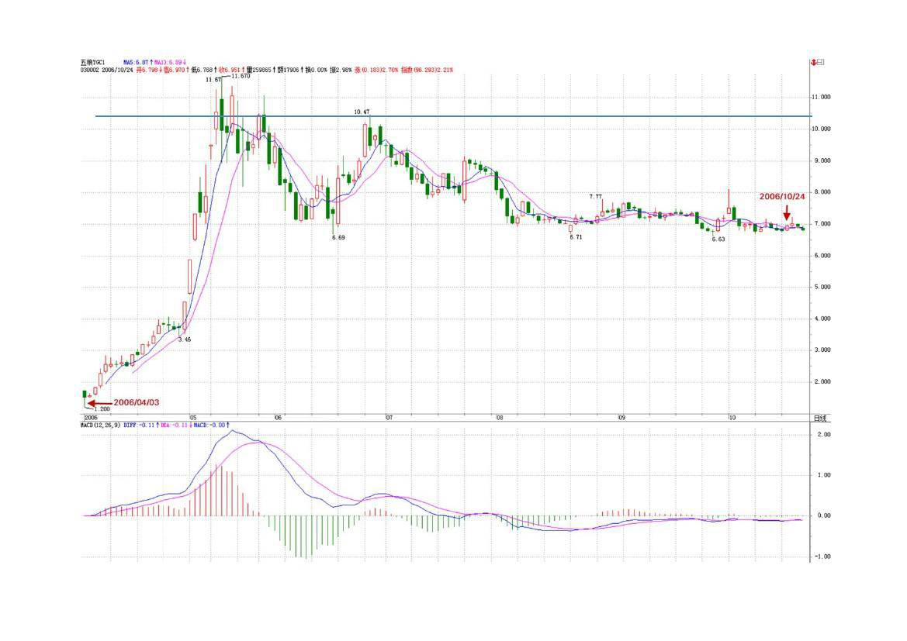Click the 日线 period label
Viewport: 907px width, 641px height.
(x=819, y=418)
